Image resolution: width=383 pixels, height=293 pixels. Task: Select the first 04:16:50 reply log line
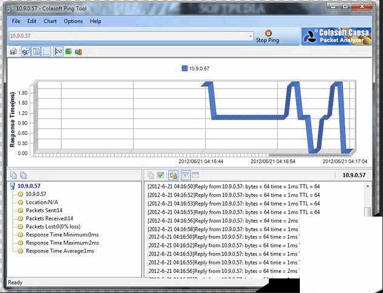click(x=234, y=187)
